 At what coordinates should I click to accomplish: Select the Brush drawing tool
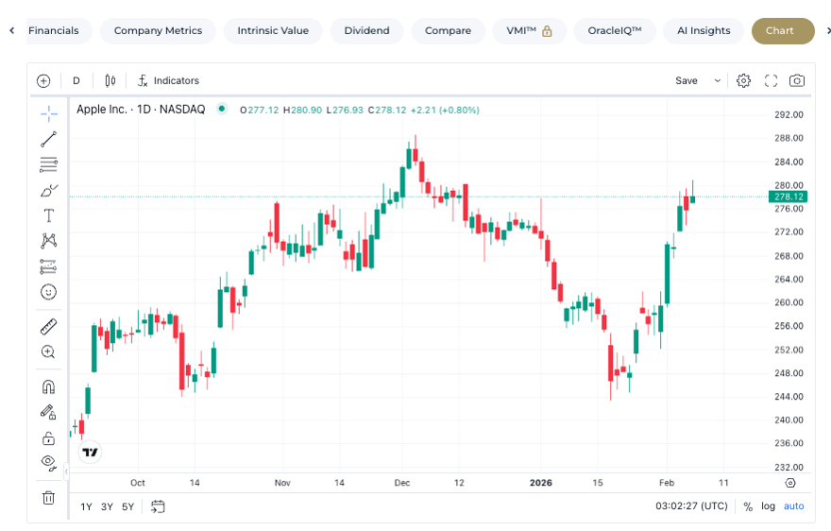click(x=48, y=190)
